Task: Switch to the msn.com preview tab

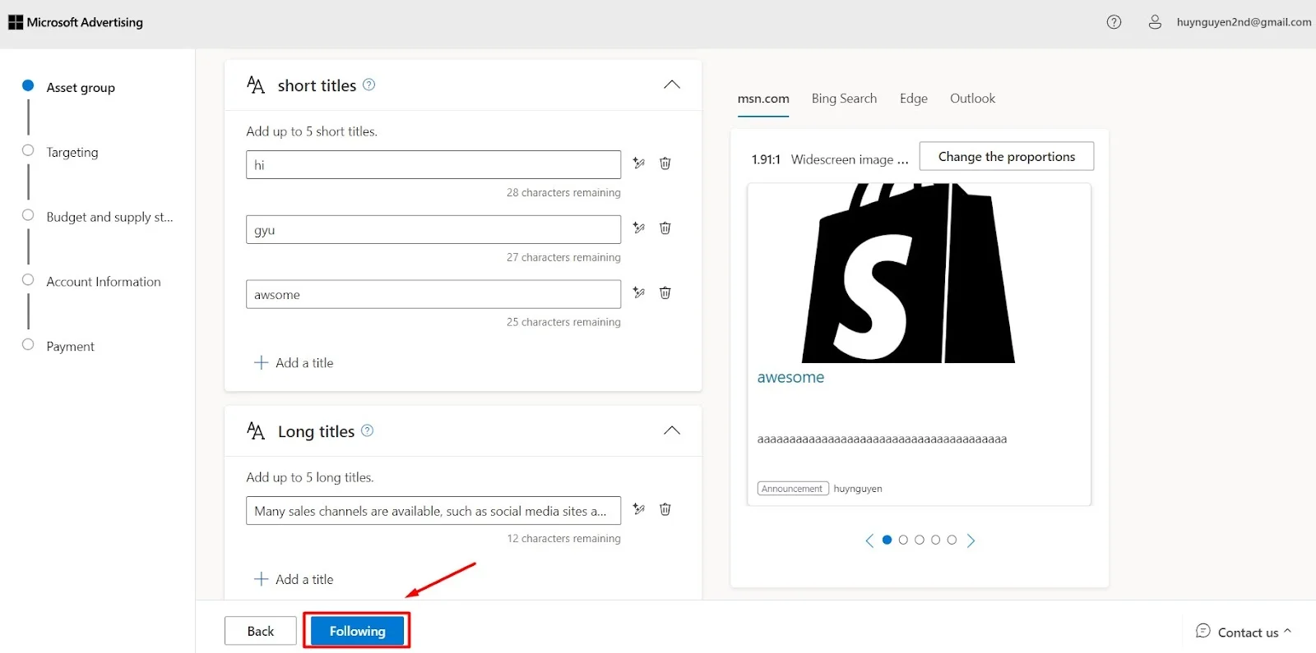Action: coord(763,99)
